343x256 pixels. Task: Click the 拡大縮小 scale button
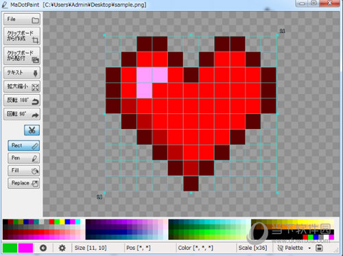click(x=22, y=86)
